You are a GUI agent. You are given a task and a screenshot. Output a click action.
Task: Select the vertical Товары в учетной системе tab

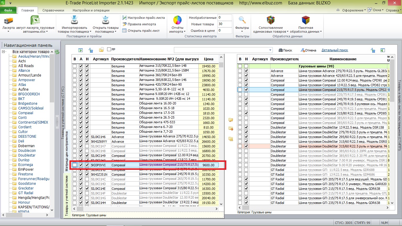(67, 196)
